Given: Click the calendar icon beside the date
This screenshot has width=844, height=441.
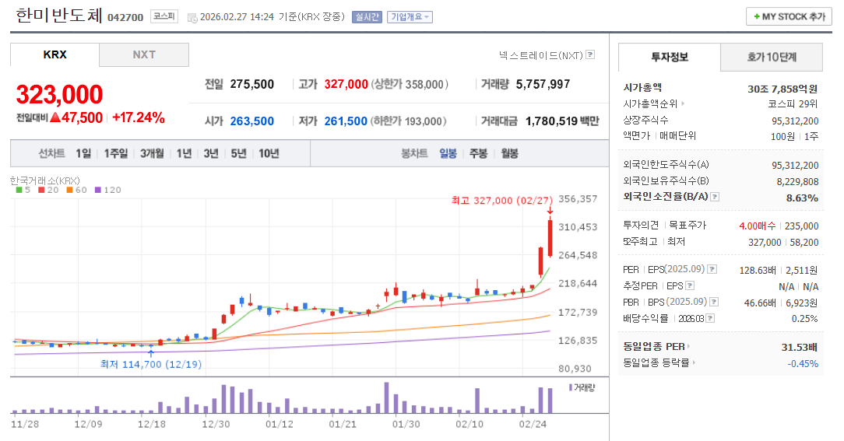Looking at the screenshot, I should [192, 18].
